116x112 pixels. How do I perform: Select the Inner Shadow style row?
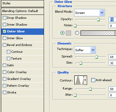[x=23, y=25]
